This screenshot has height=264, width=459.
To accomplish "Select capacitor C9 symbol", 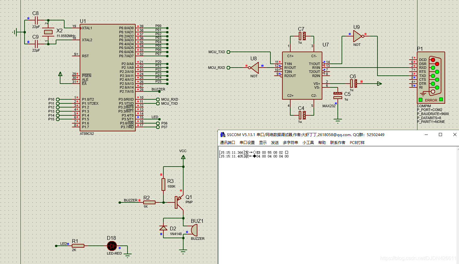I will (x=36, y=44).
